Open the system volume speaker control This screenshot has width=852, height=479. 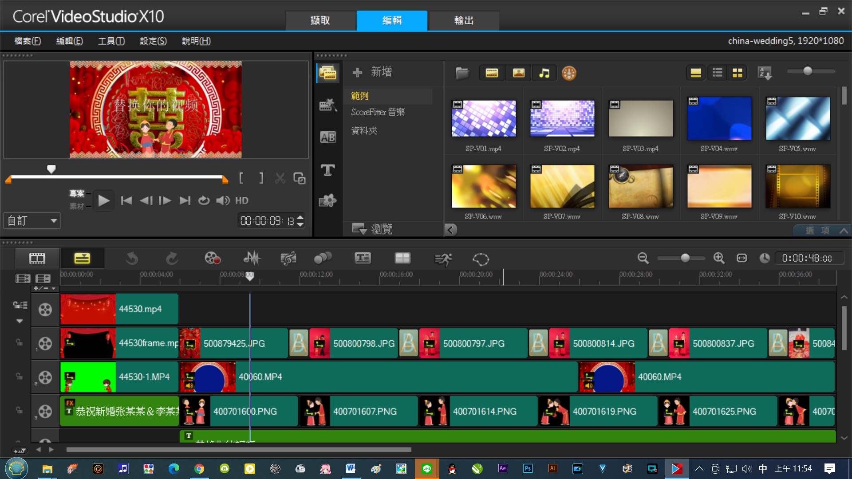pyautogui.click(x=223, y=201)
